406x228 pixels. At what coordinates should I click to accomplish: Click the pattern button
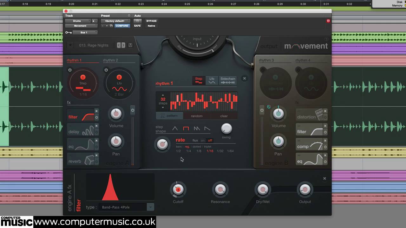pyautogui.click(x=170, y=116)
